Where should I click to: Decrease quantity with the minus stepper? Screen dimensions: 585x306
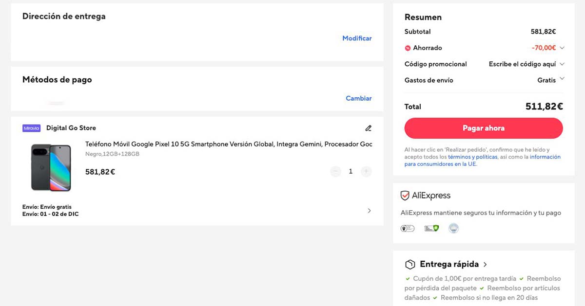tap(335, 171)
